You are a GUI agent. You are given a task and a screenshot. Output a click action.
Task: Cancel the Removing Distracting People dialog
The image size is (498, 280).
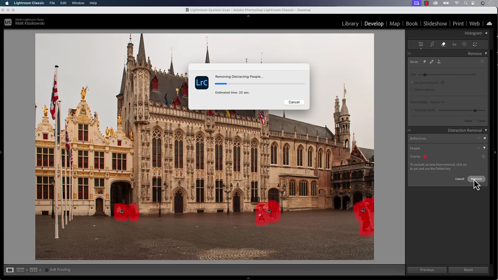(294, 102)
